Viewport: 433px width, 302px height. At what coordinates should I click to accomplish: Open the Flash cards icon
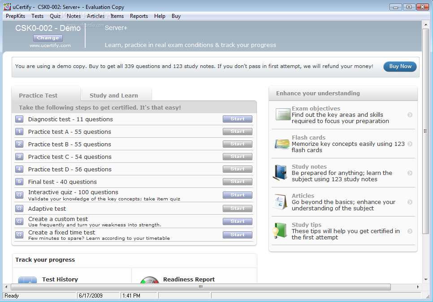[282, 144]
